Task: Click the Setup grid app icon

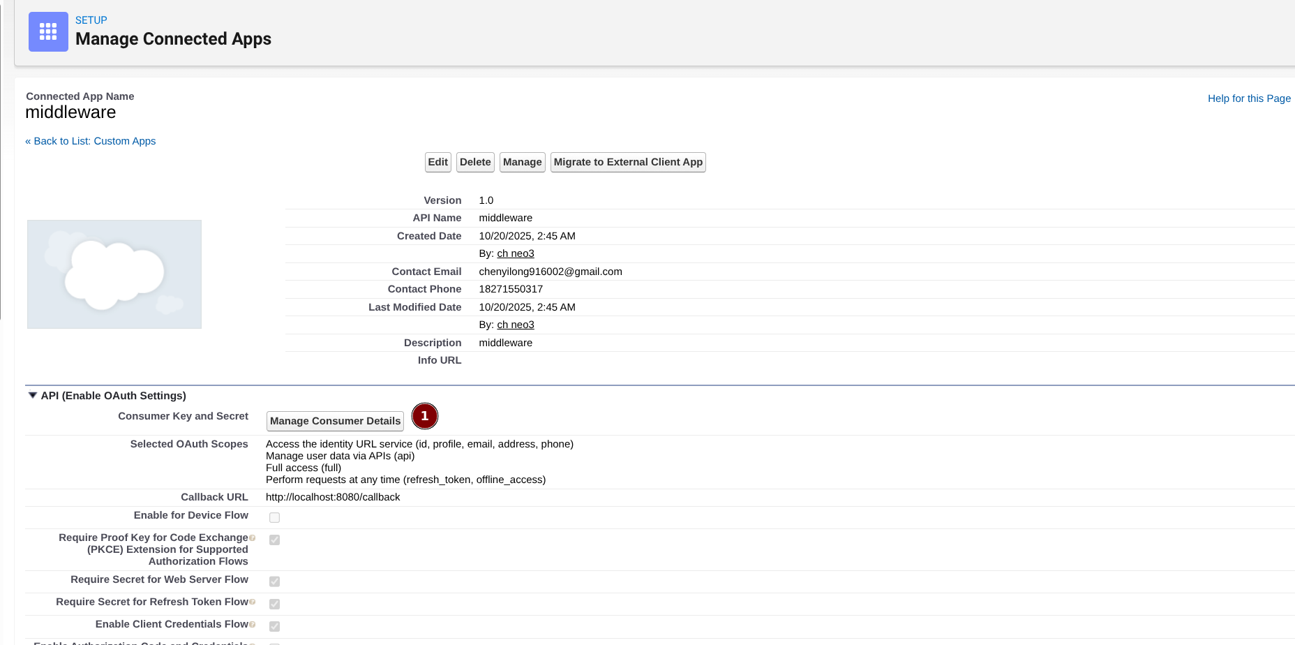Action: tap(48, 31)
